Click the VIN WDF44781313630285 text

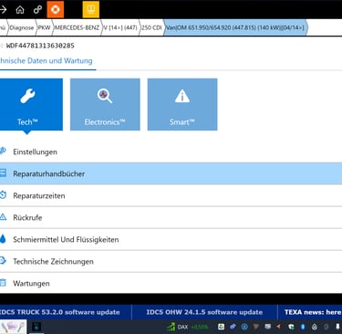click(40, 46)
